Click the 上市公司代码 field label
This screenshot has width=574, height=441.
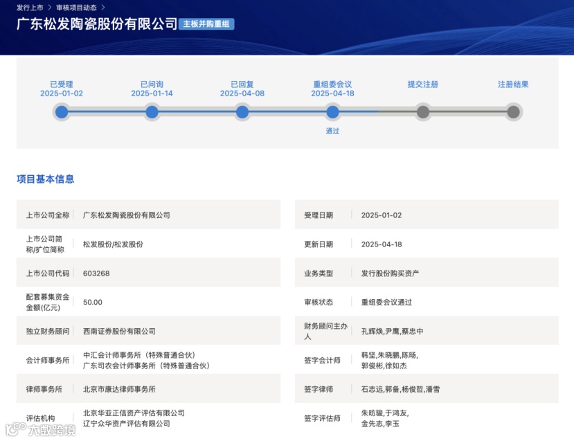[x=48, y=273]
